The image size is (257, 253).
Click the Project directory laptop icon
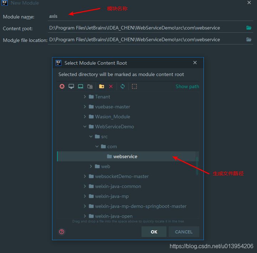click(x=81, y=86)
